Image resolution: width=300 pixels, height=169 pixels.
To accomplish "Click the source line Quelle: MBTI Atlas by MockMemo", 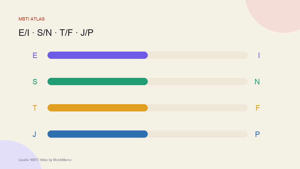I will (45, 160).
